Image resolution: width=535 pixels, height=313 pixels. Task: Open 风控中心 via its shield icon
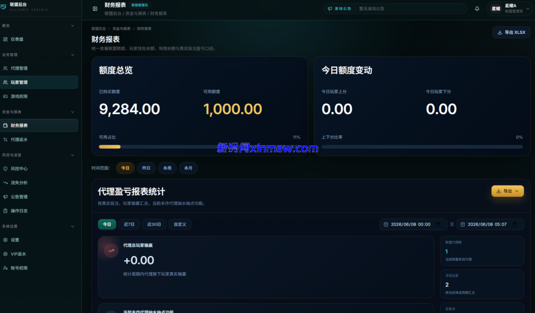[x=5, y=168]
